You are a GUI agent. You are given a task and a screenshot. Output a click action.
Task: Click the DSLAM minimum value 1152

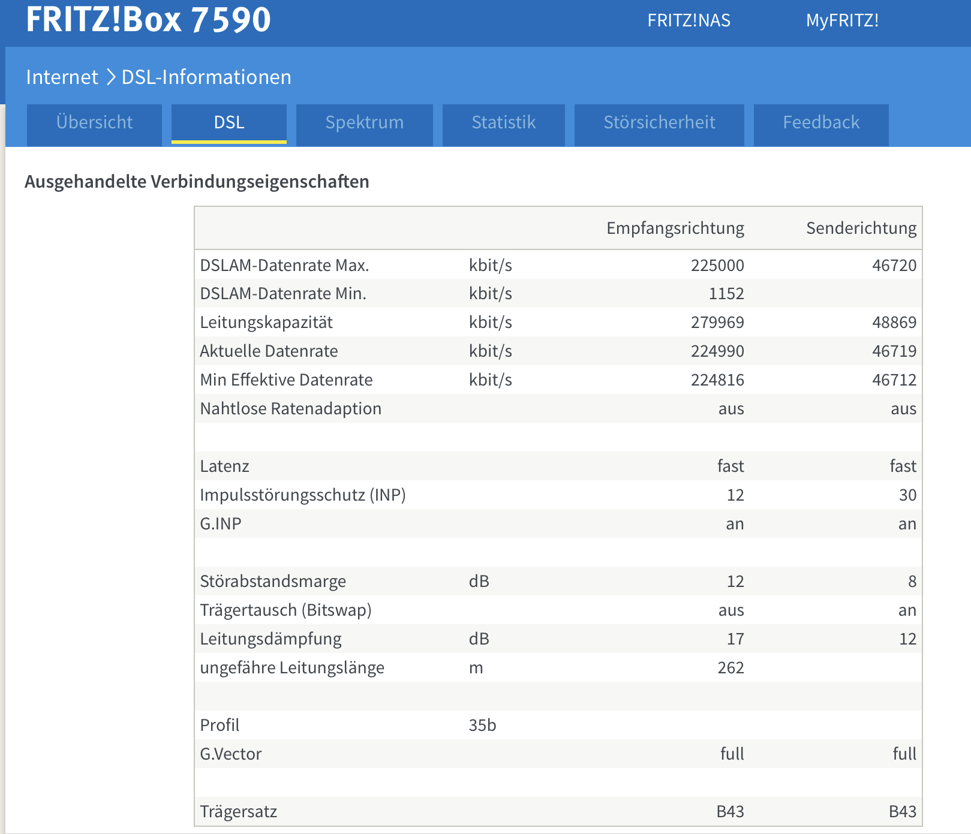tap(726, 293)
